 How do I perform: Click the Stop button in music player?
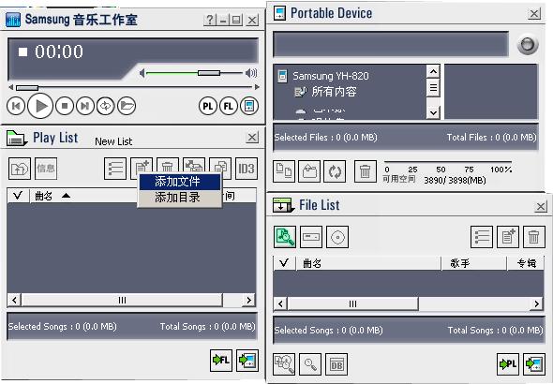tap(65, 106)
